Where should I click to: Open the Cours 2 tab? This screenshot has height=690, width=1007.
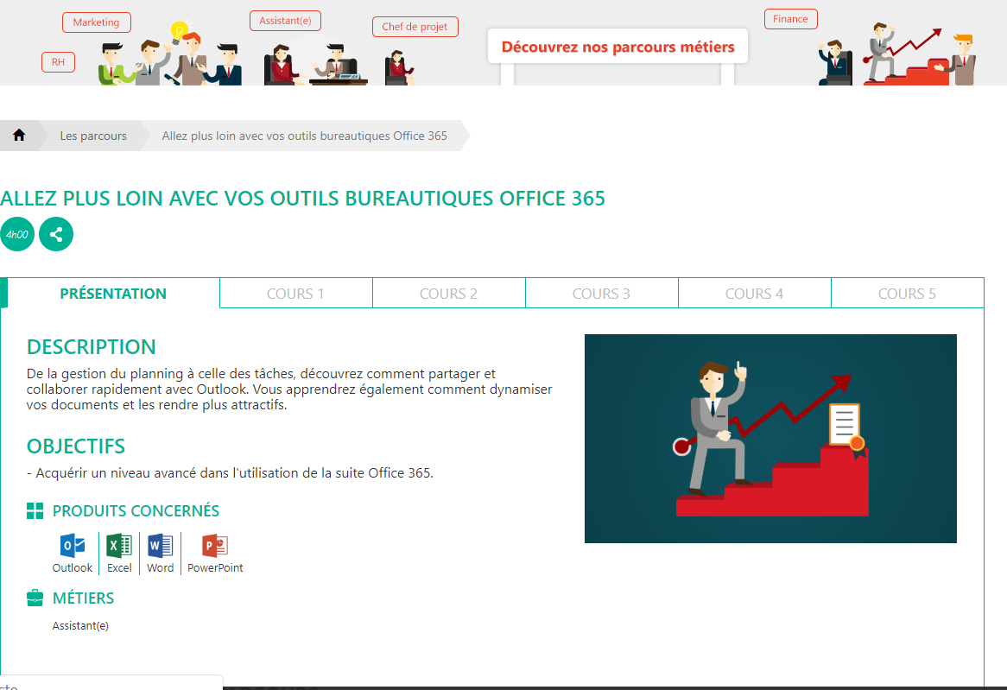click(449, 294)
